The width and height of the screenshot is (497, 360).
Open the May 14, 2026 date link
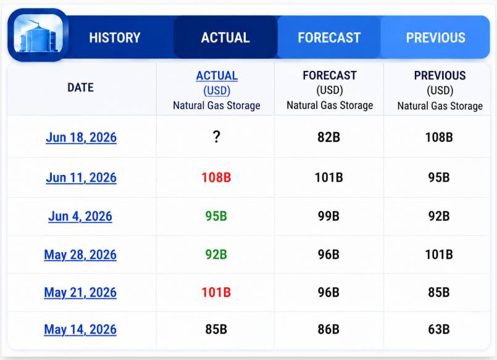point(80,329)
